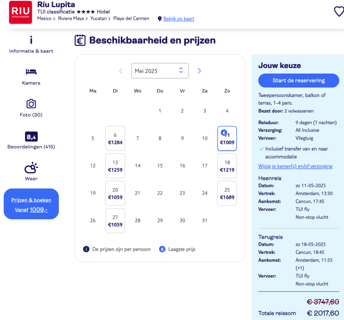The width and height of the screenshot is (344, 320).
Task: Select departure date 25 for €1689
Action: coord(227,193)
